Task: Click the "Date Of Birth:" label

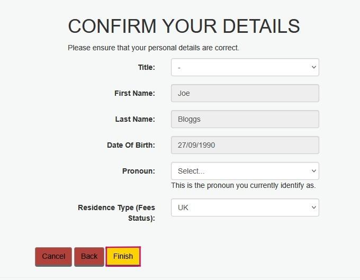Action: 131,145
